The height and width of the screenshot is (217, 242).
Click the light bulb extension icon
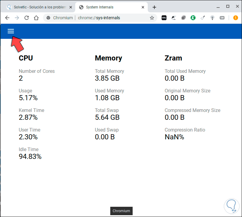(212, 18)
